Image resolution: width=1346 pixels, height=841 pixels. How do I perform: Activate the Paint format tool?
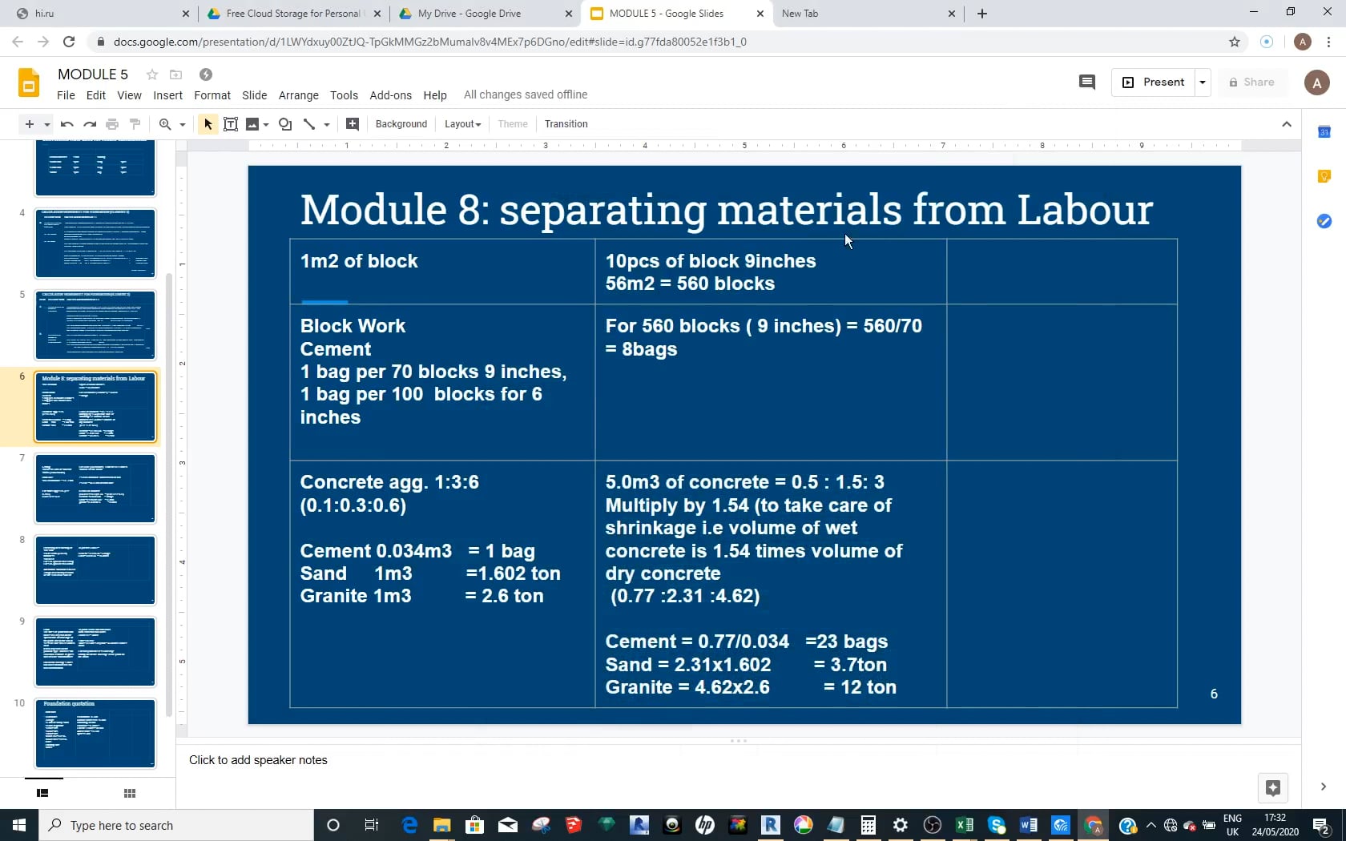(x=135, y=124)
